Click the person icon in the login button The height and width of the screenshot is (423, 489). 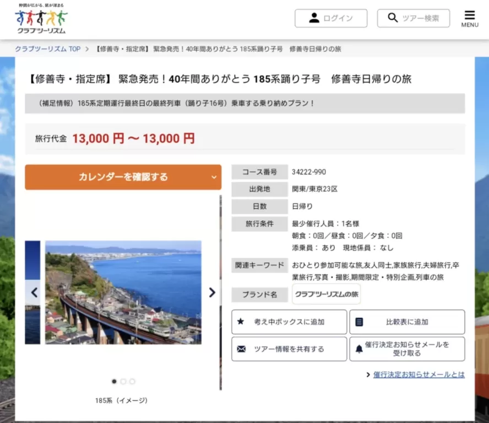click(x=314, y=18)
